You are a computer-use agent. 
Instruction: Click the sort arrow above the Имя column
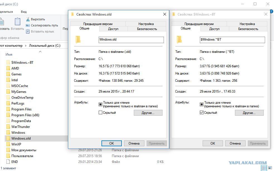pos(40,51)
